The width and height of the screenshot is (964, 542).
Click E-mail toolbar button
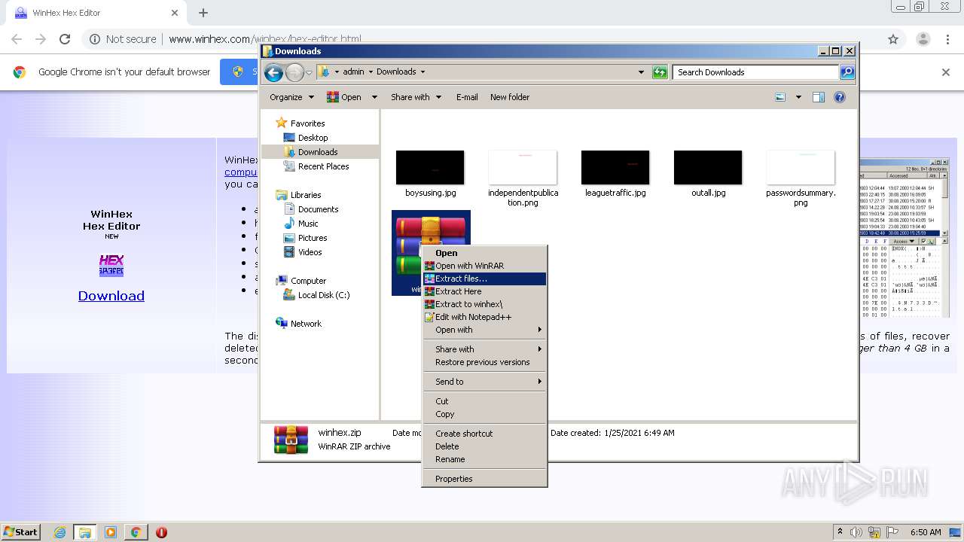tap(467, 97)
